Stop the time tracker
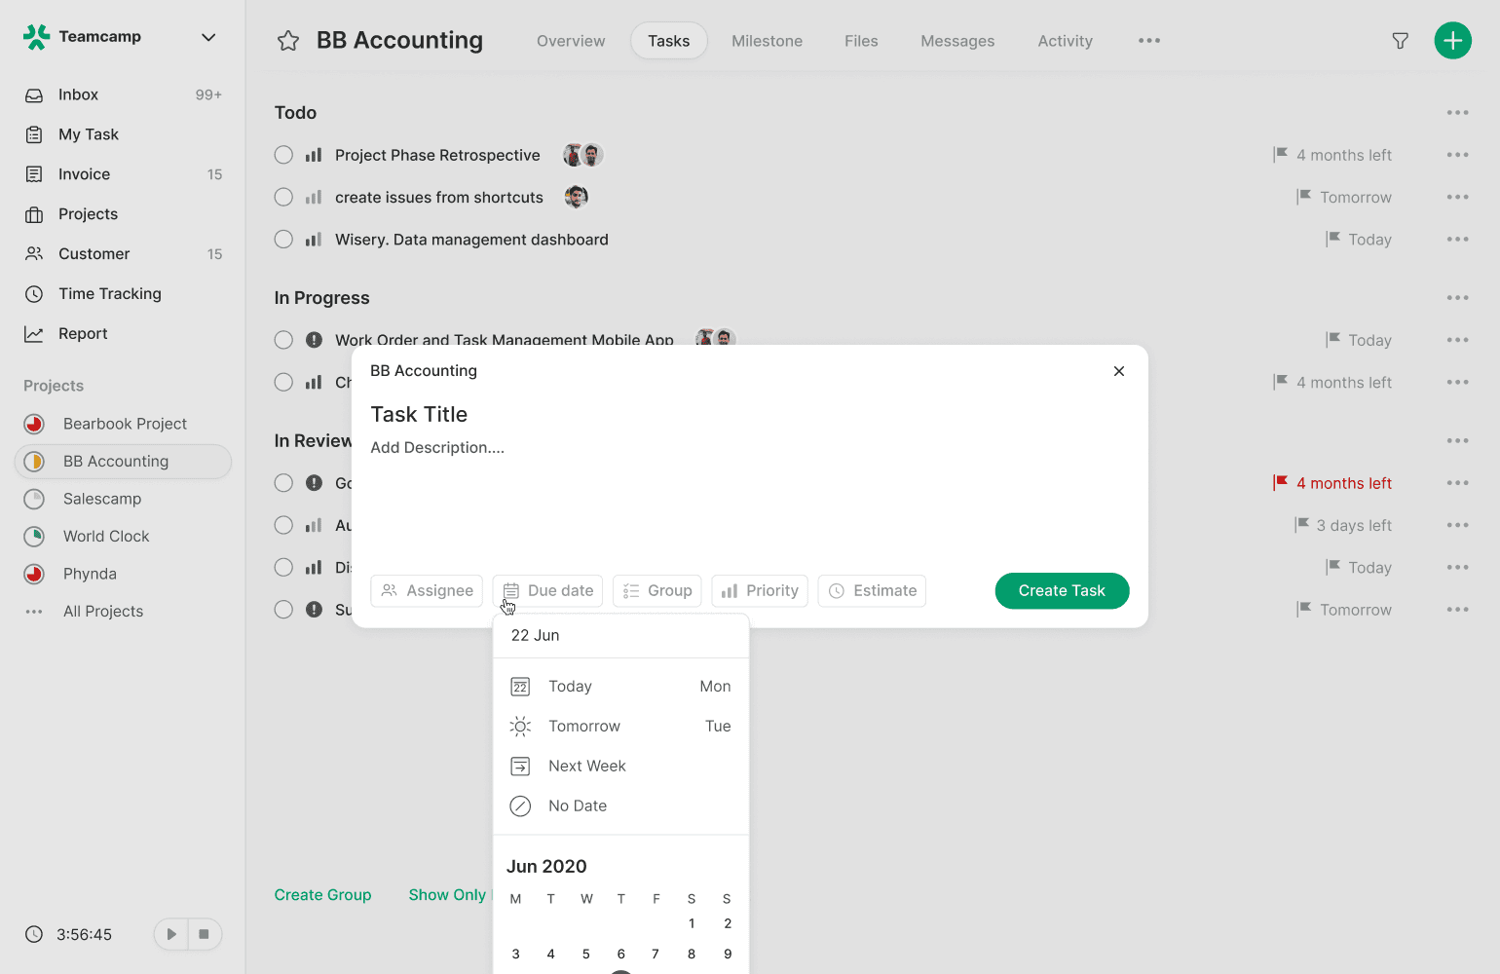 click(205, 934)
